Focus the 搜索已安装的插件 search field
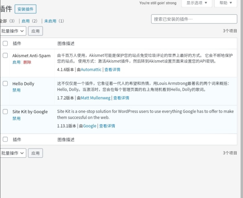 (194, 19)
